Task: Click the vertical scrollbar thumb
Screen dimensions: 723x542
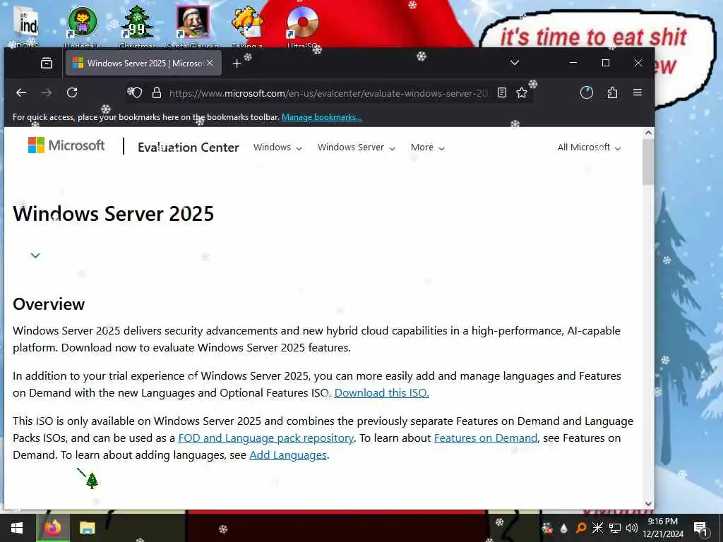Action: [x=648, y=162]
